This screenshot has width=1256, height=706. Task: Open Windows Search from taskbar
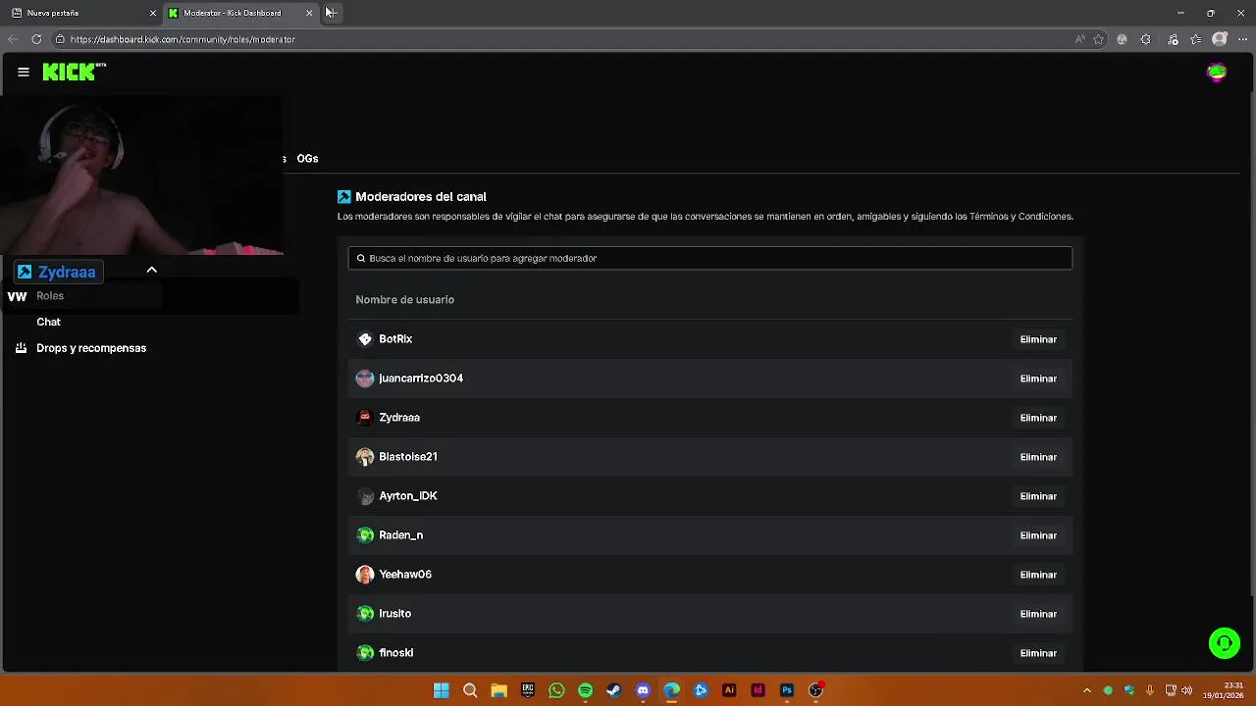click(x=470, y=690)
